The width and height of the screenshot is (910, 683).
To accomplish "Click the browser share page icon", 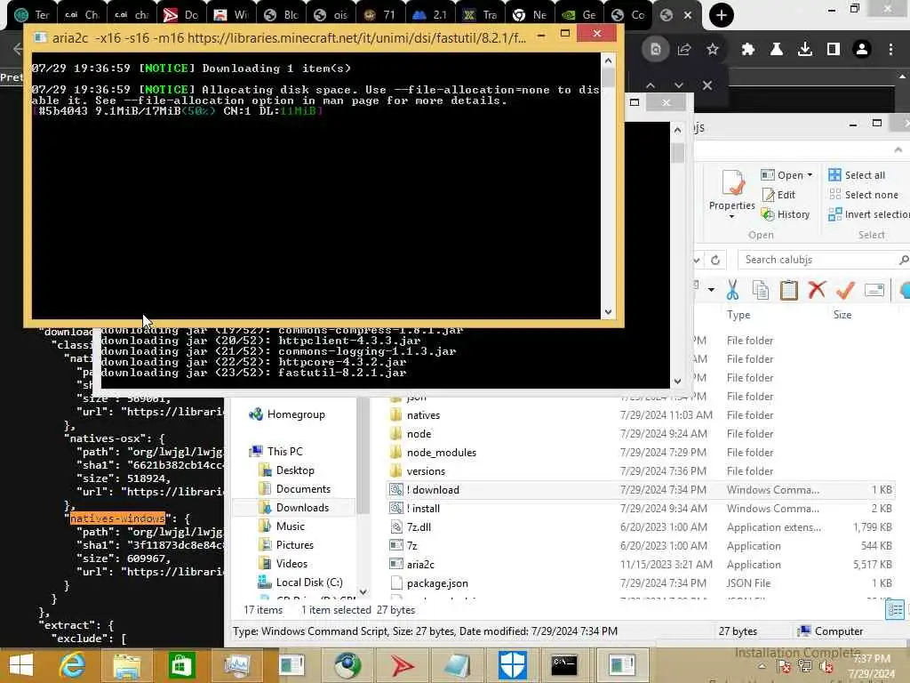I will pyautogui.click(x=683, y=50).
